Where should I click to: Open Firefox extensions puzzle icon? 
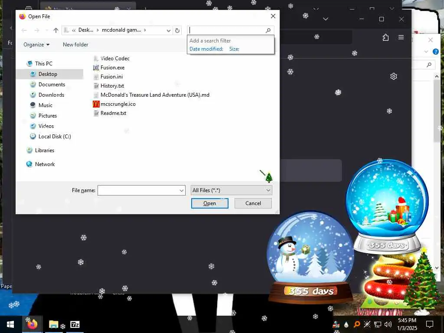pyautogui.click(x=385, y=37)
